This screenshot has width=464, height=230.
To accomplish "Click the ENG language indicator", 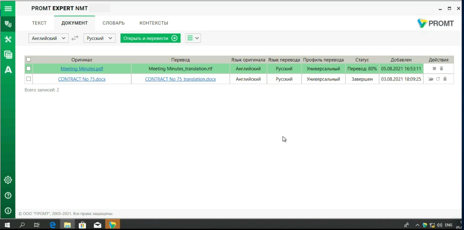I will pos(449,225).
